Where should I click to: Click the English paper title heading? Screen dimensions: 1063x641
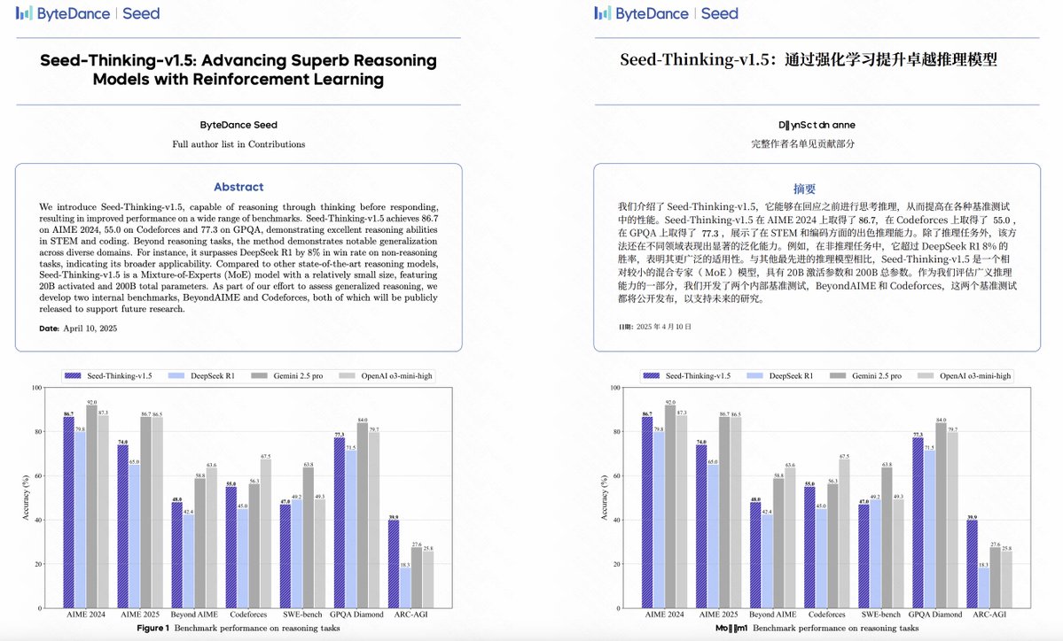point(238,70)
